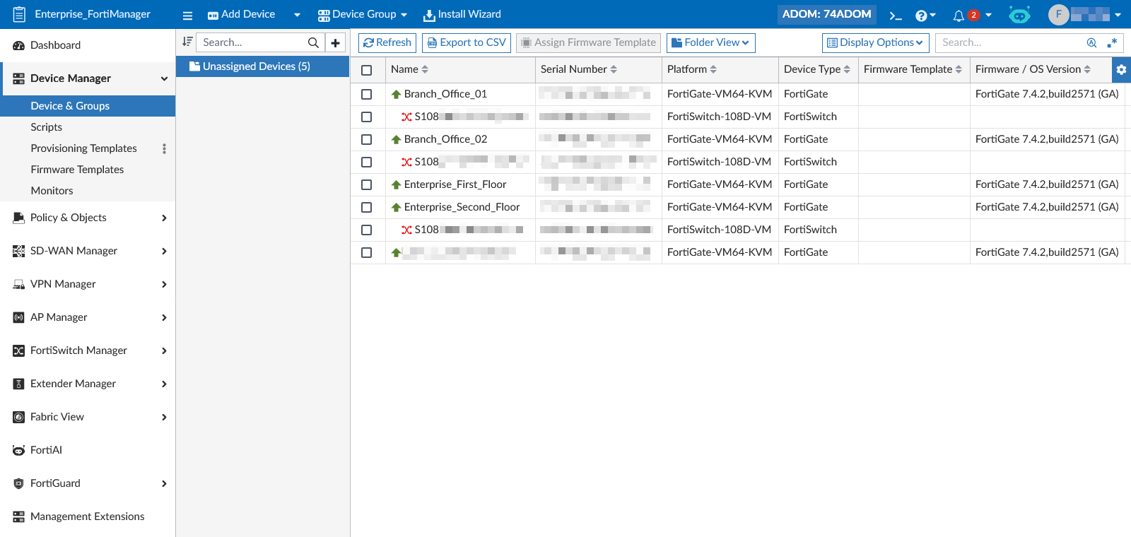Open the CLI console icon
The image size is (1131, 537).
point(896,15)
